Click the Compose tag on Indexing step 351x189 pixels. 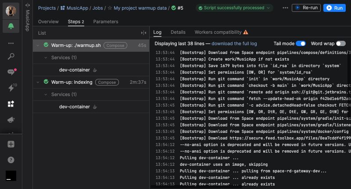(x=107, y=82)
